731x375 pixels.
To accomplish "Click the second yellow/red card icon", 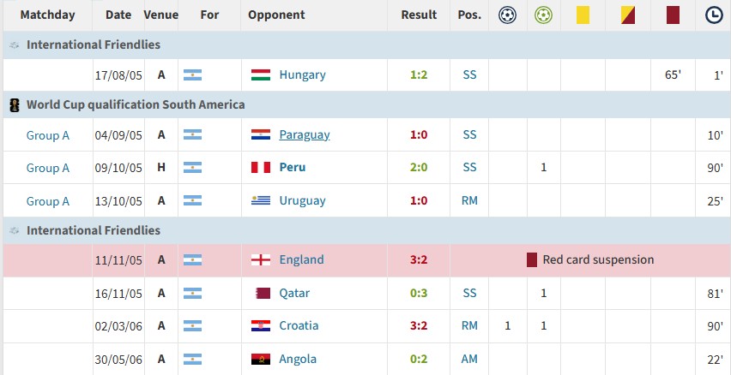I will (627, 15).
